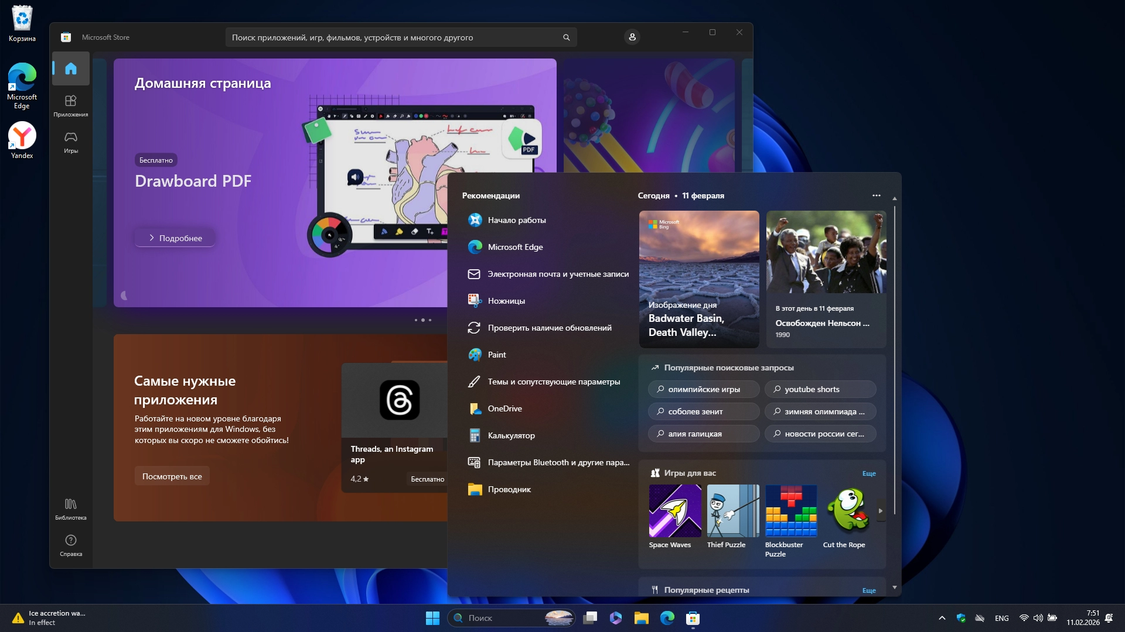The width and height of the screenshot is (1125, 632).
Task: Click the search magnifier icon in Store
Action: click(566, 37)
